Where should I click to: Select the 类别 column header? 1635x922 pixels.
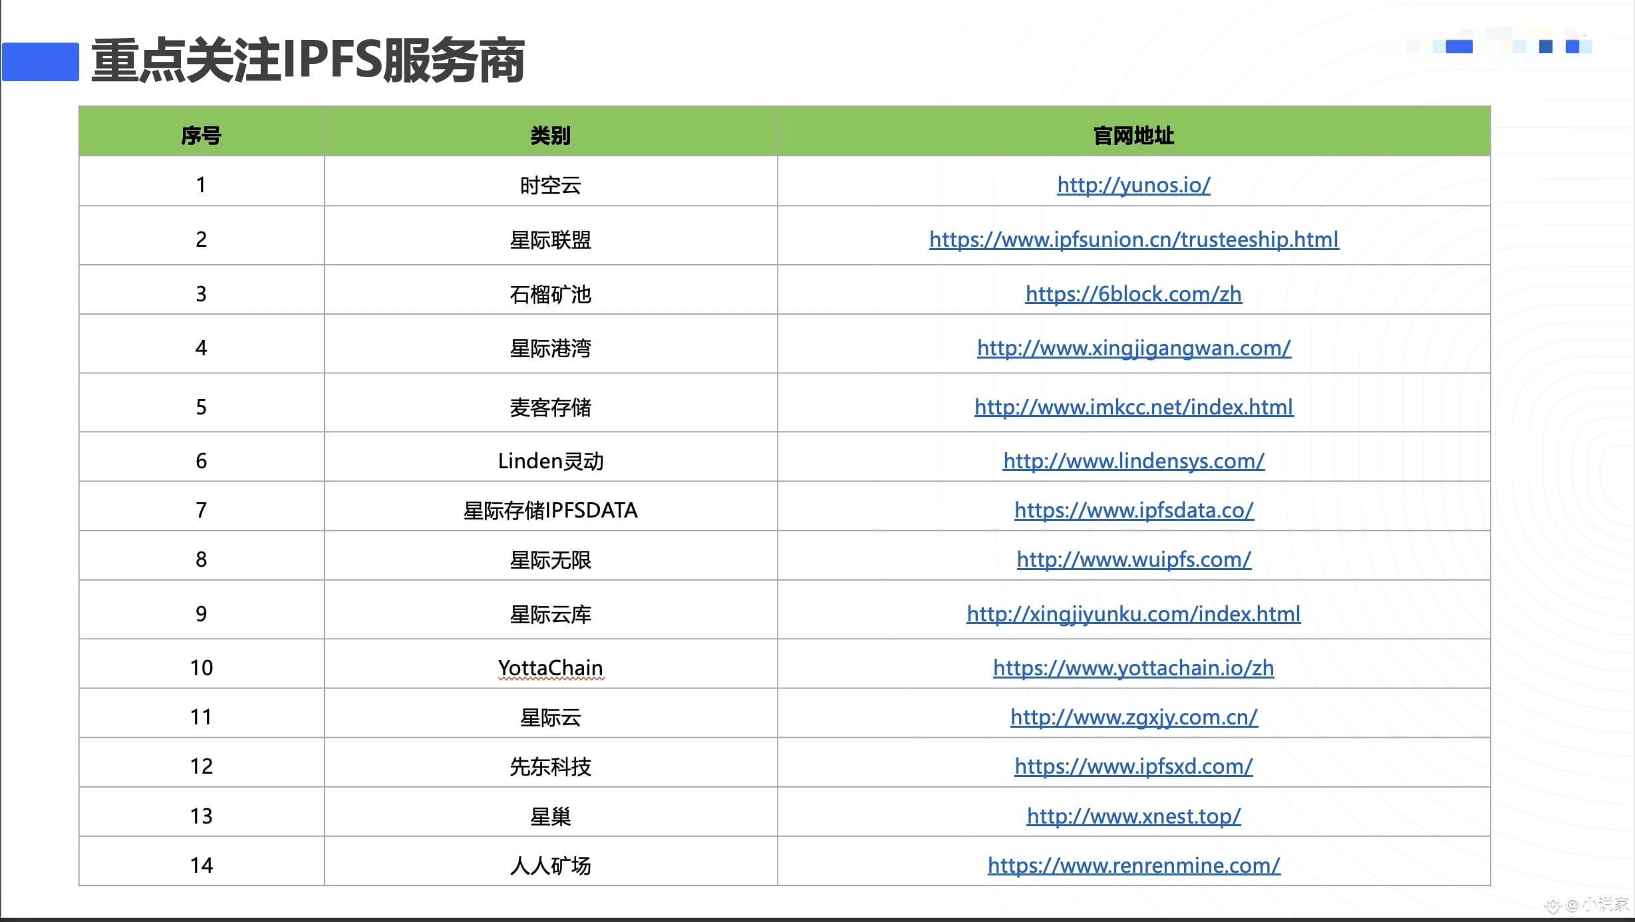[x=551, y=131]
